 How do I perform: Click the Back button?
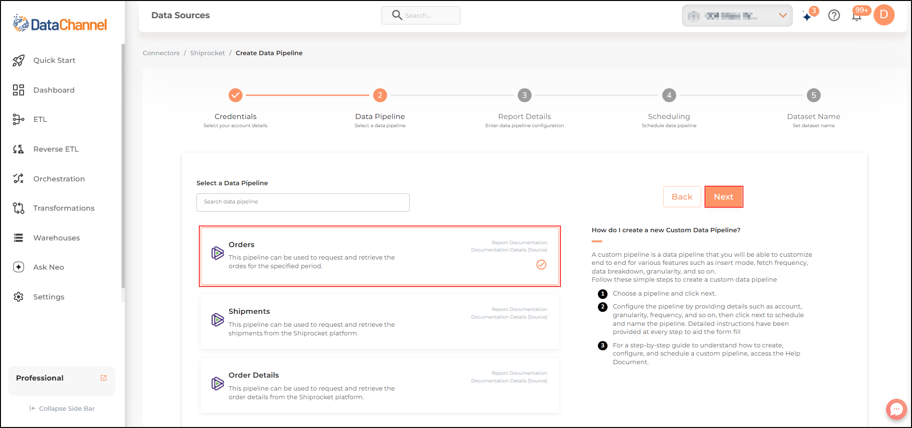682,197
